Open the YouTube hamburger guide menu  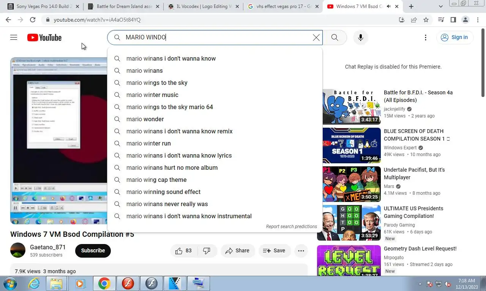click(x=14, y=37)
